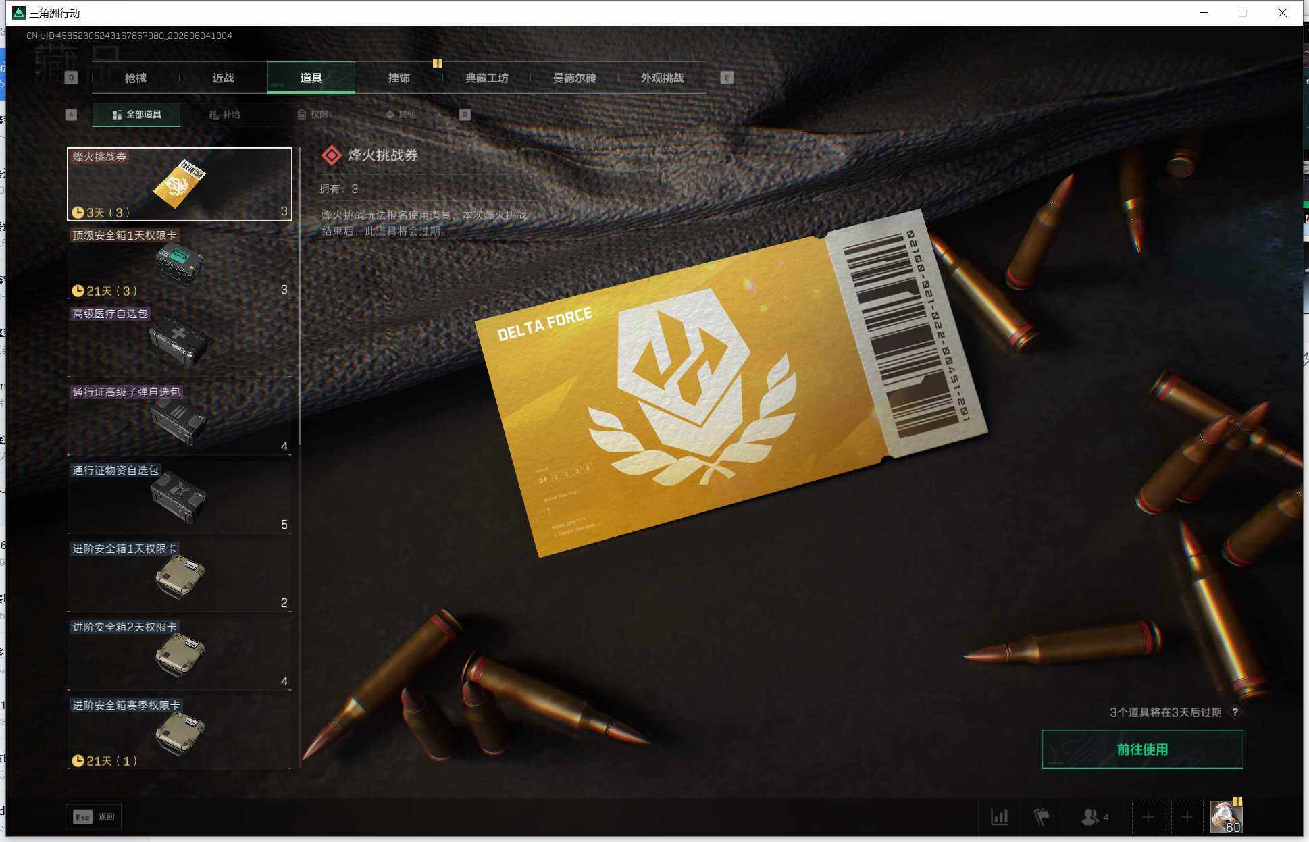Screen dimensions: 1309x842
Task: Click the item list scrollbar
Action: [300, 297]
